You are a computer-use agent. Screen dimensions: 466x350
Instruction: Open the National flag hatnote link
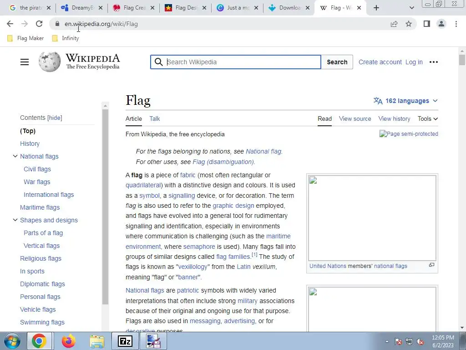coord(263,151)
